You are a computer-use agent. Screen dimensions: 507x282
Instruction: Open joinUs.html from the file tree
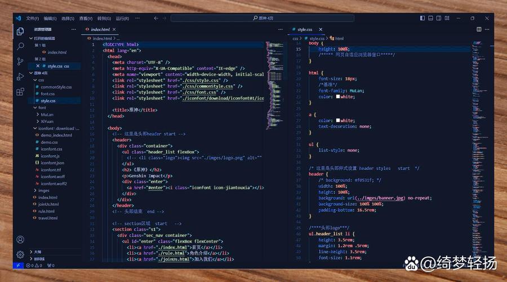pyautogui.click(x=48, y=204)
